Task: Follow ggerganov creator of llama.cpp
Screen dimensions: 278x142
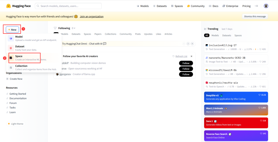Action: pos(186,74)
